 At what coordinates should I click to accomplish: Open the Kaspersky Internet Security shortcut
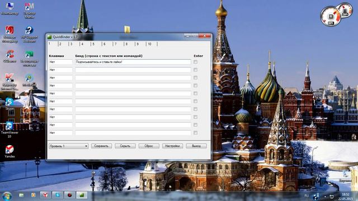coord(9,82)
